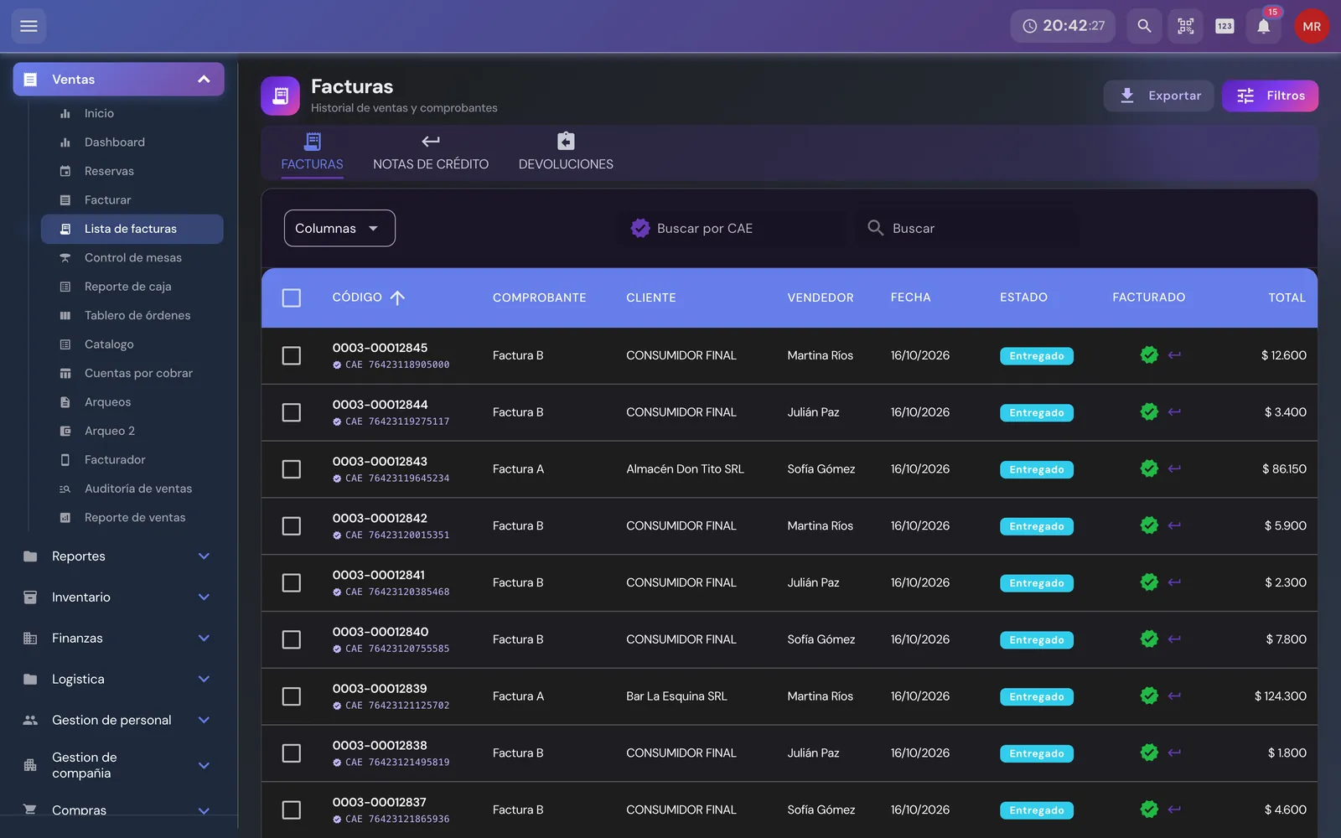
Task: Open the hamburger menu
Action: tap(28, 26)
